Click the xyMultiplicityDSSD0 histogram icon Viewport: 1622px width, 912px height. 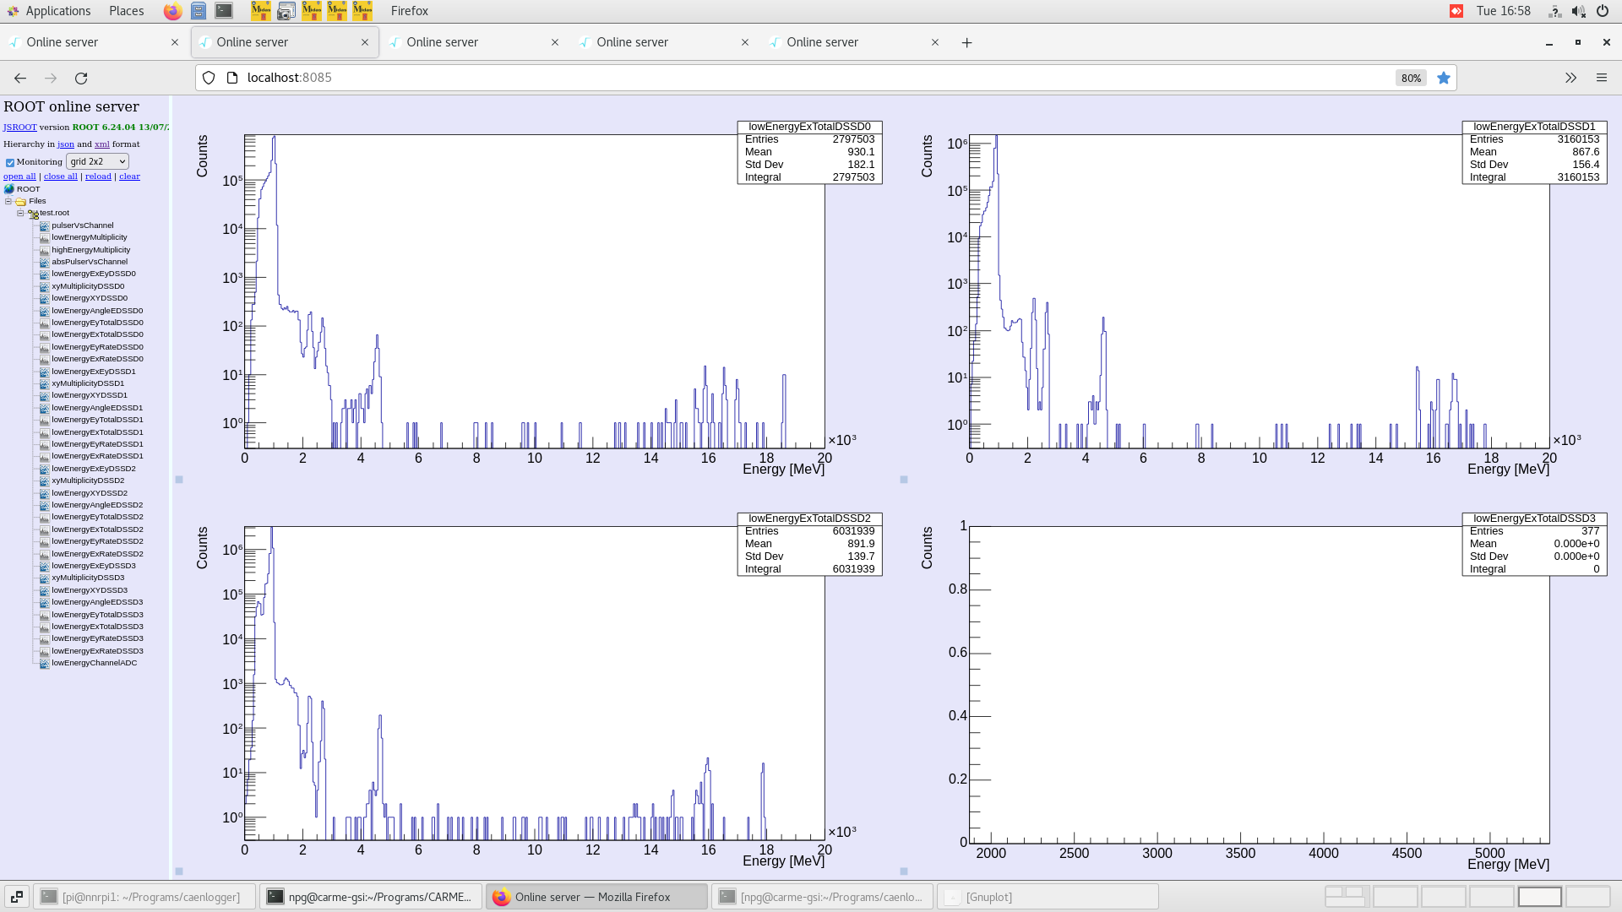[43, 286]
